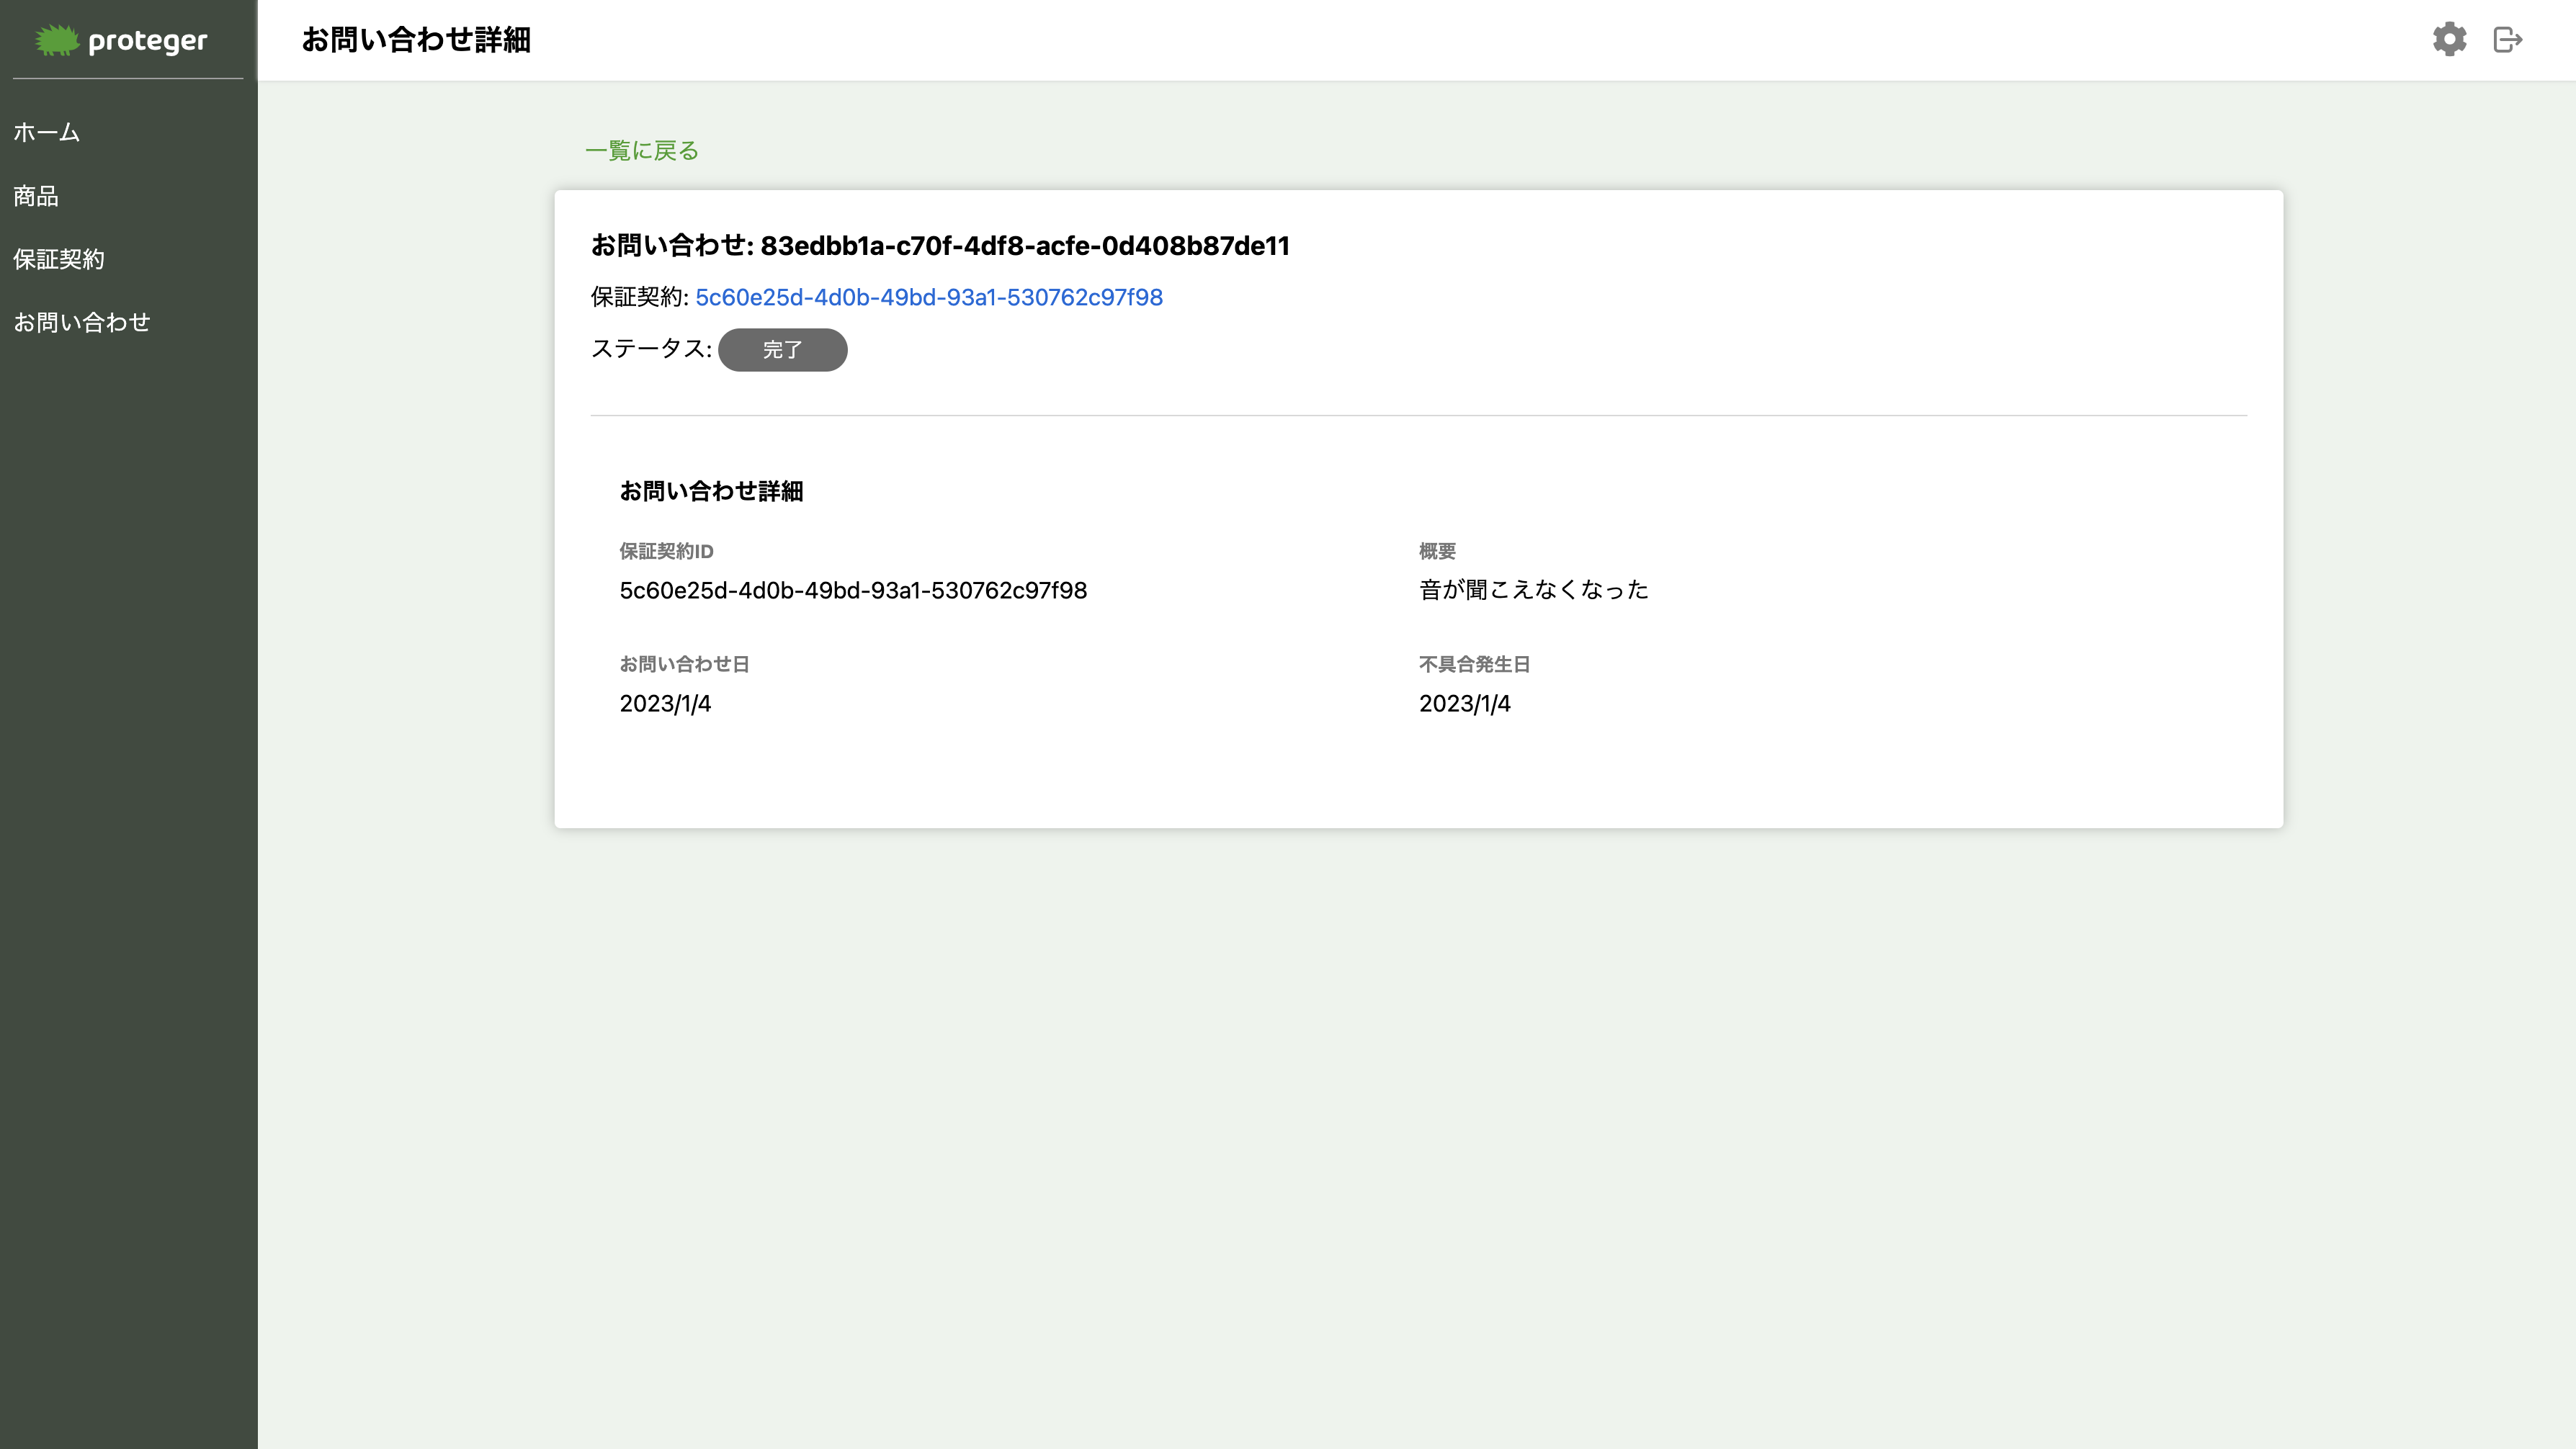The image size is (2576, 1449).
Task: Click the 保証契約ID field label
Action: point(666,551)
